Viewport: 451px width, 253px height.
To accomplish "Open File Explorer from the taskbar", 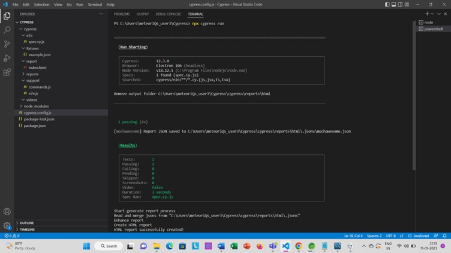I will (157, 246).
